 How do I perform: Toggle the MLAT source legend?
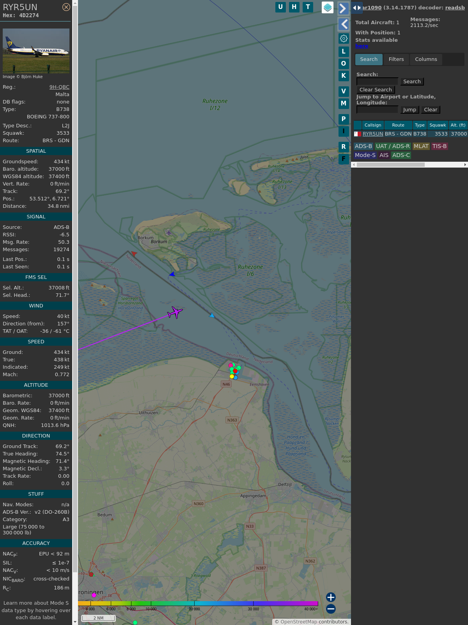point(421,146)
